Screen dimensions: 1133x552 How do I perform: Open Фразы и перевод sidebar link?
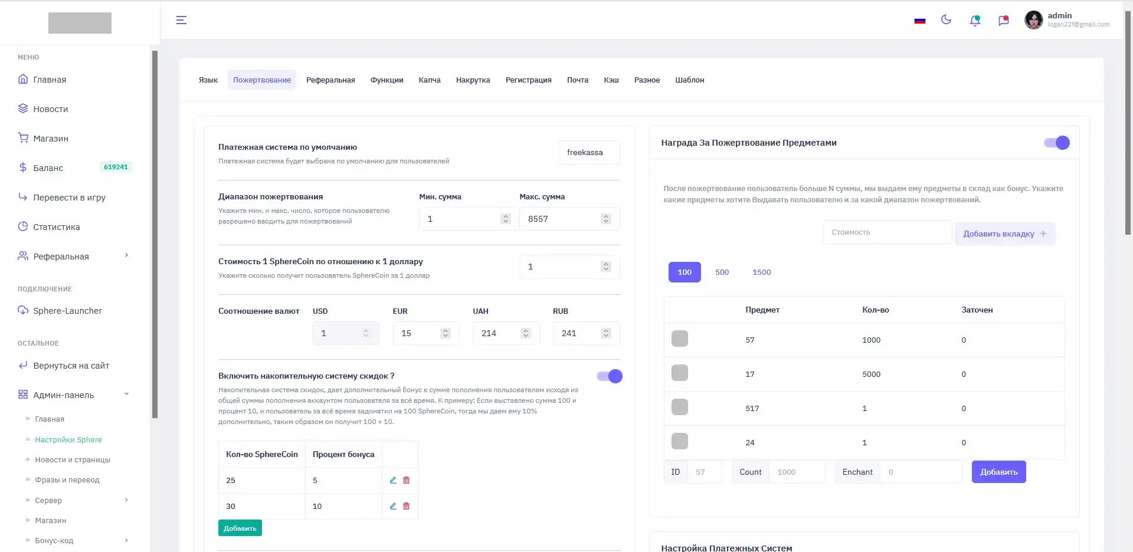pyautogui.click(x=67, y=479)
